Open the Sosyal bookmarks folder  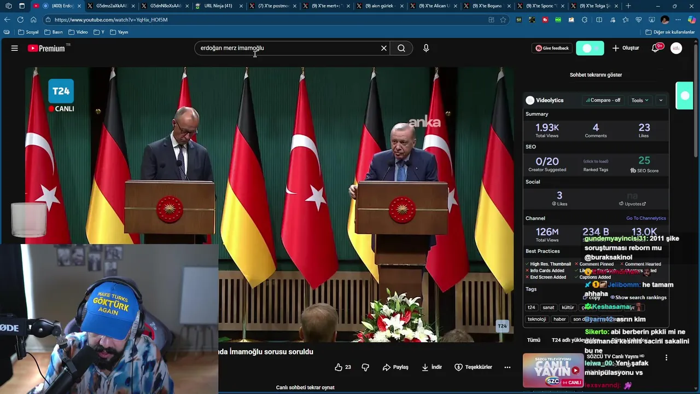[28, 32]
